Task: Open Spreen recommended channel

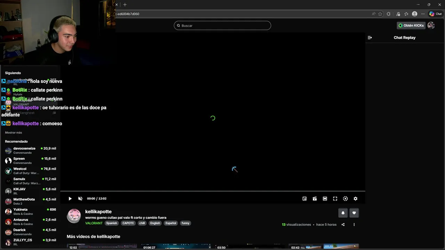Action: pos(31,160)
